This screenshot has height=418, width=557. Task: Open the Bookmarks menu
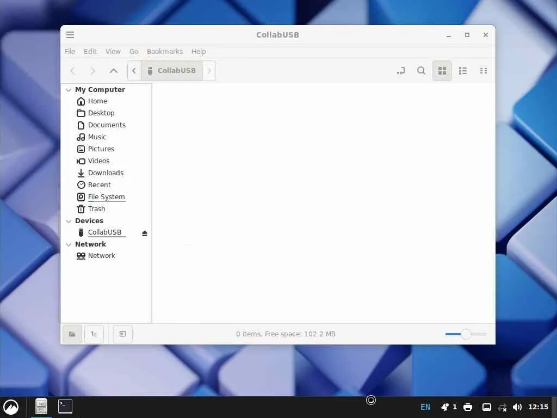tap(165, 52)
